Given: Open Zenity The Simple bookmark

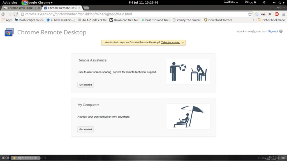Looking at the screenshot, I should 187,20.
